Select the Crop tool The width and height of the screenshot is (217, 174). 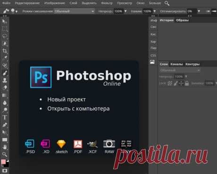click(x=5, y=51)
